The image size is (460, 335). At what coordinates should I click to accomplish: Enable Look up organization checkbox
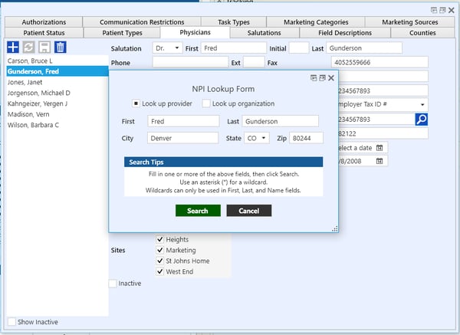pyautogui.click(x=206, y=103)
